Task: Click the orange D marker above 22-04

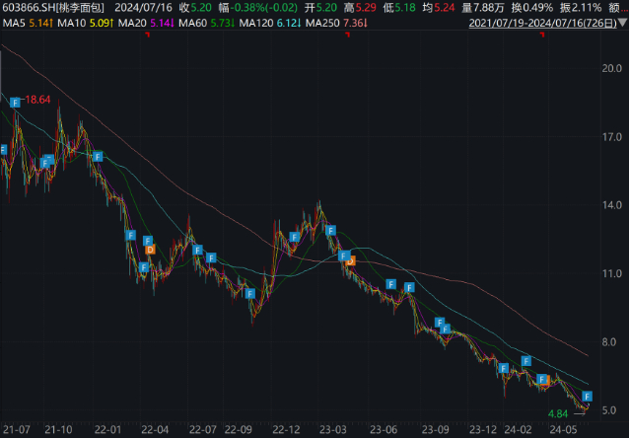Action: (x=150, y=250)
